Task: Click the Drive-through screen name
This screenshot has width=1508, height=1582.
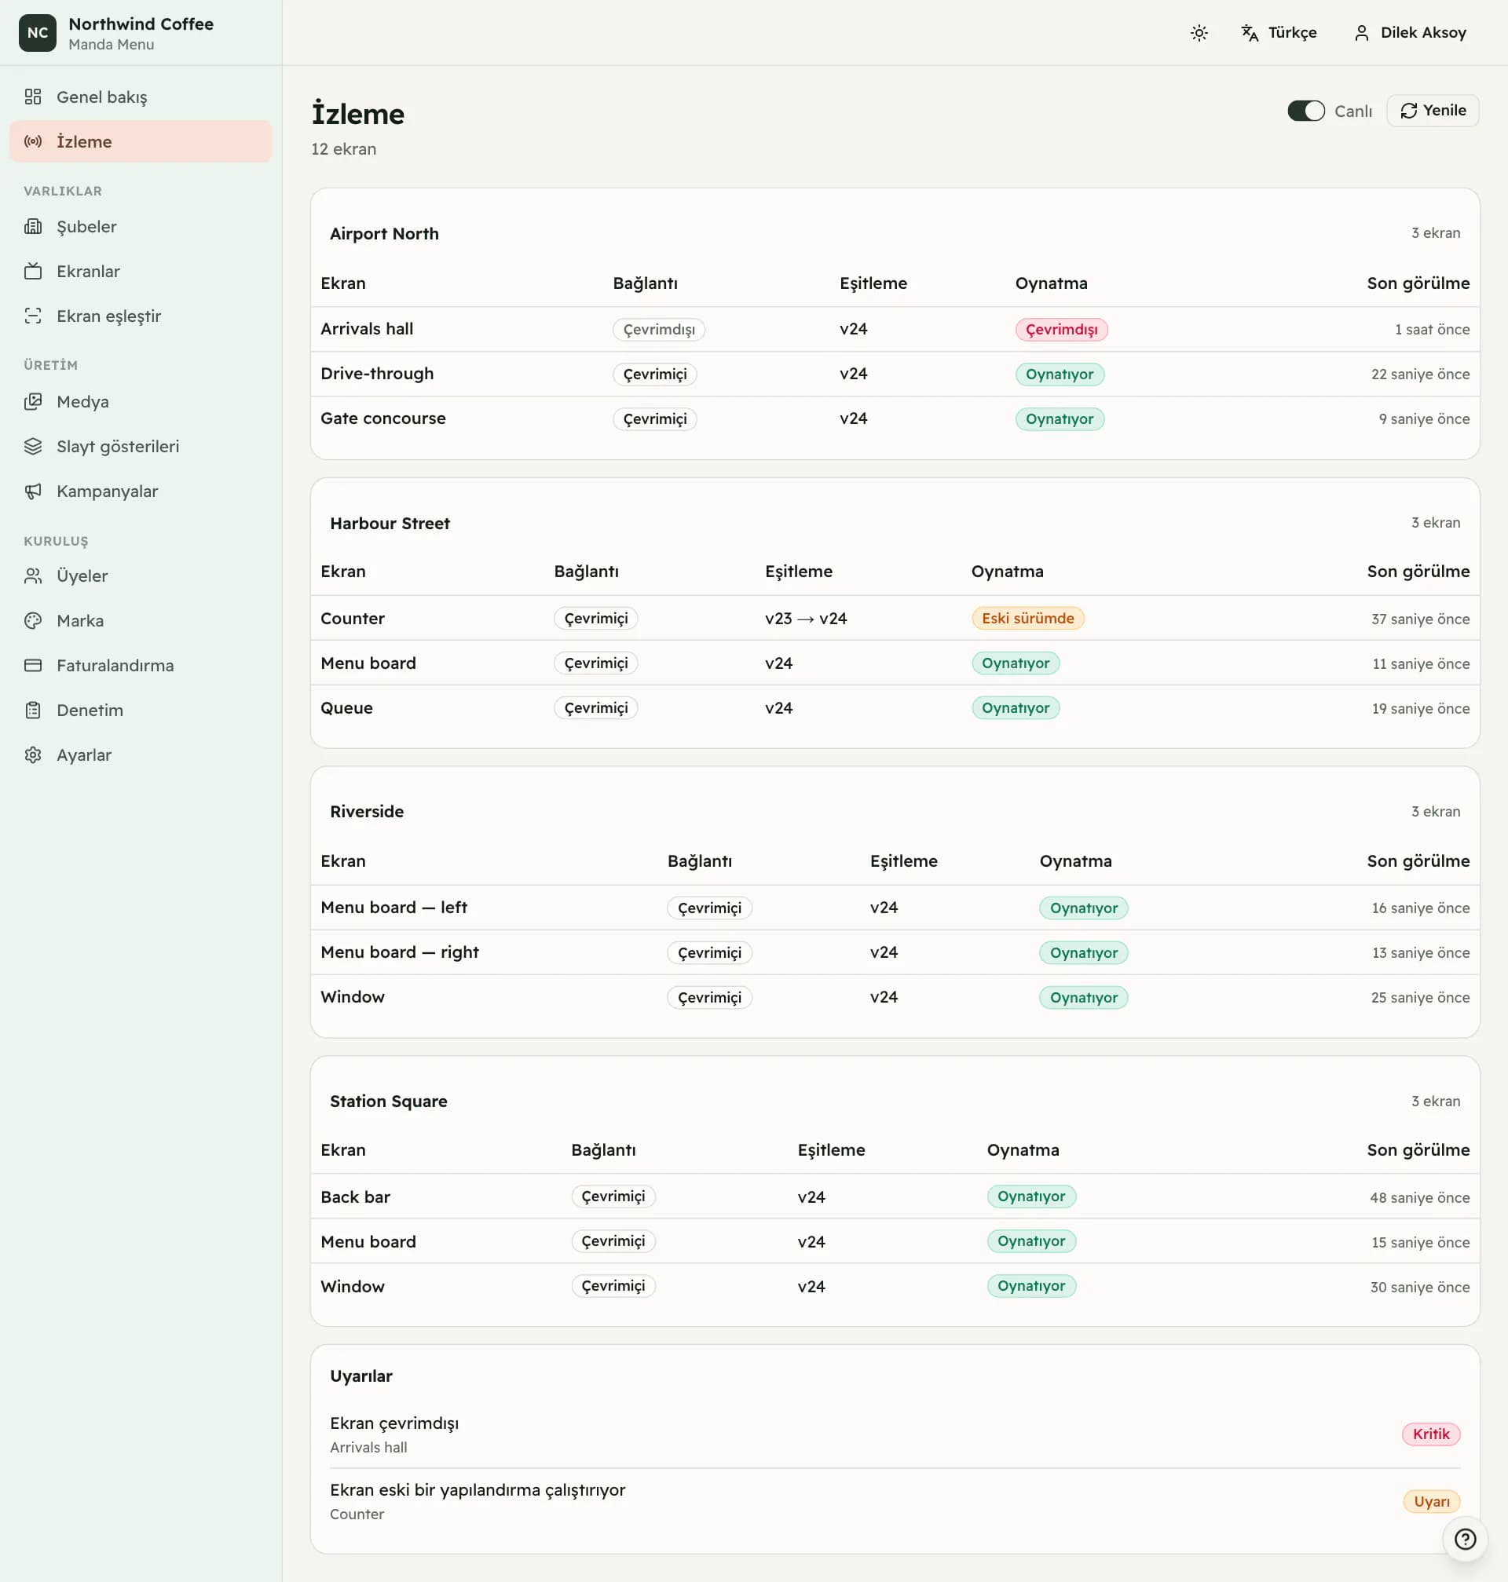Action: [377, 374]
